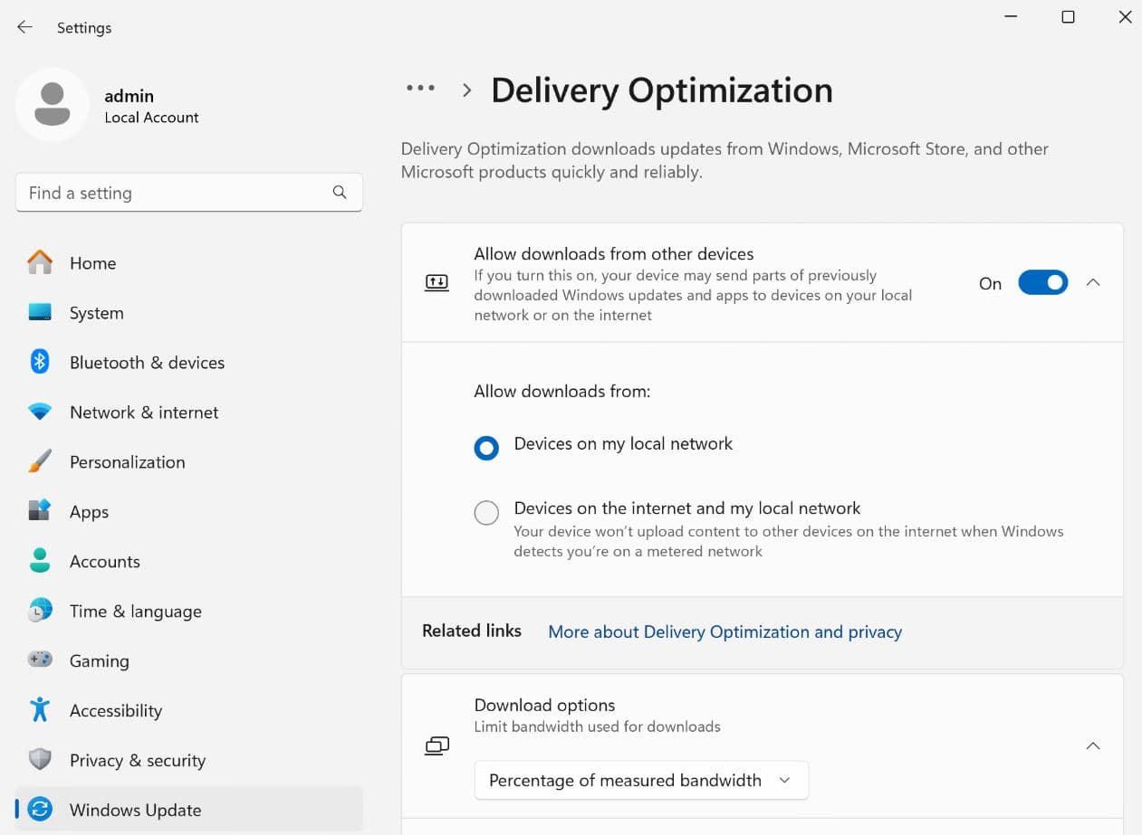Open More about Delivery Optimization and privacy

[725, 631]
